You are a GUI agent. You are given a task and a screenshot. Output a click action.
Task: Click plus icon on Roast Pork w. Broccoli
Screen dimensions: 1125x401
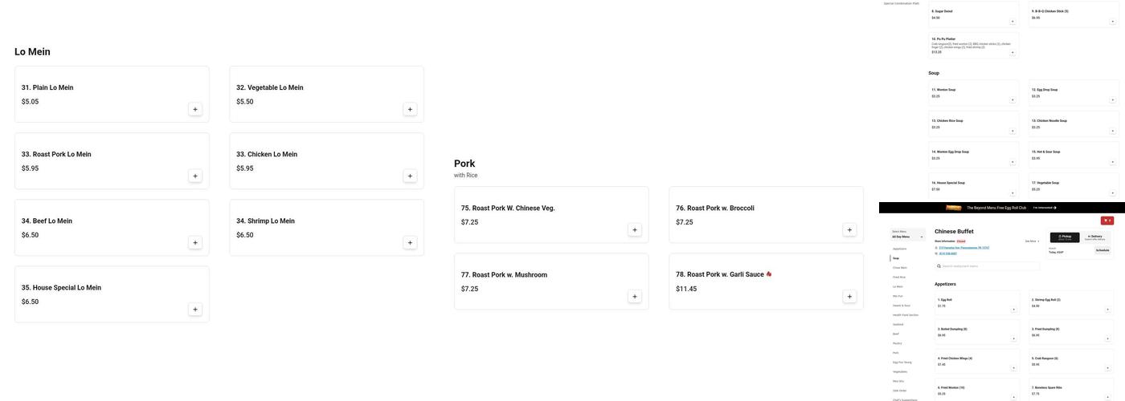849,229
